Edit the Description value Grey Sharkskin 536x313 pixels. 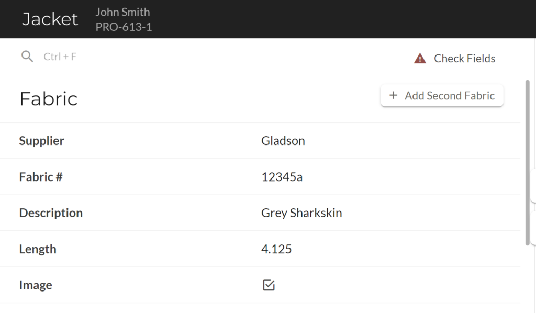click(x=301, y=213)
